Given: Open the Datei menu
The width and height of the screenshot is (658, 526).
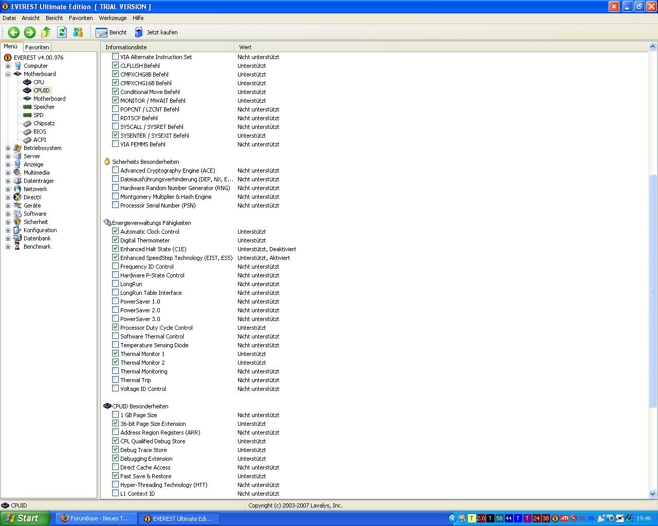Looking at the screenshot, I should 9,18.
